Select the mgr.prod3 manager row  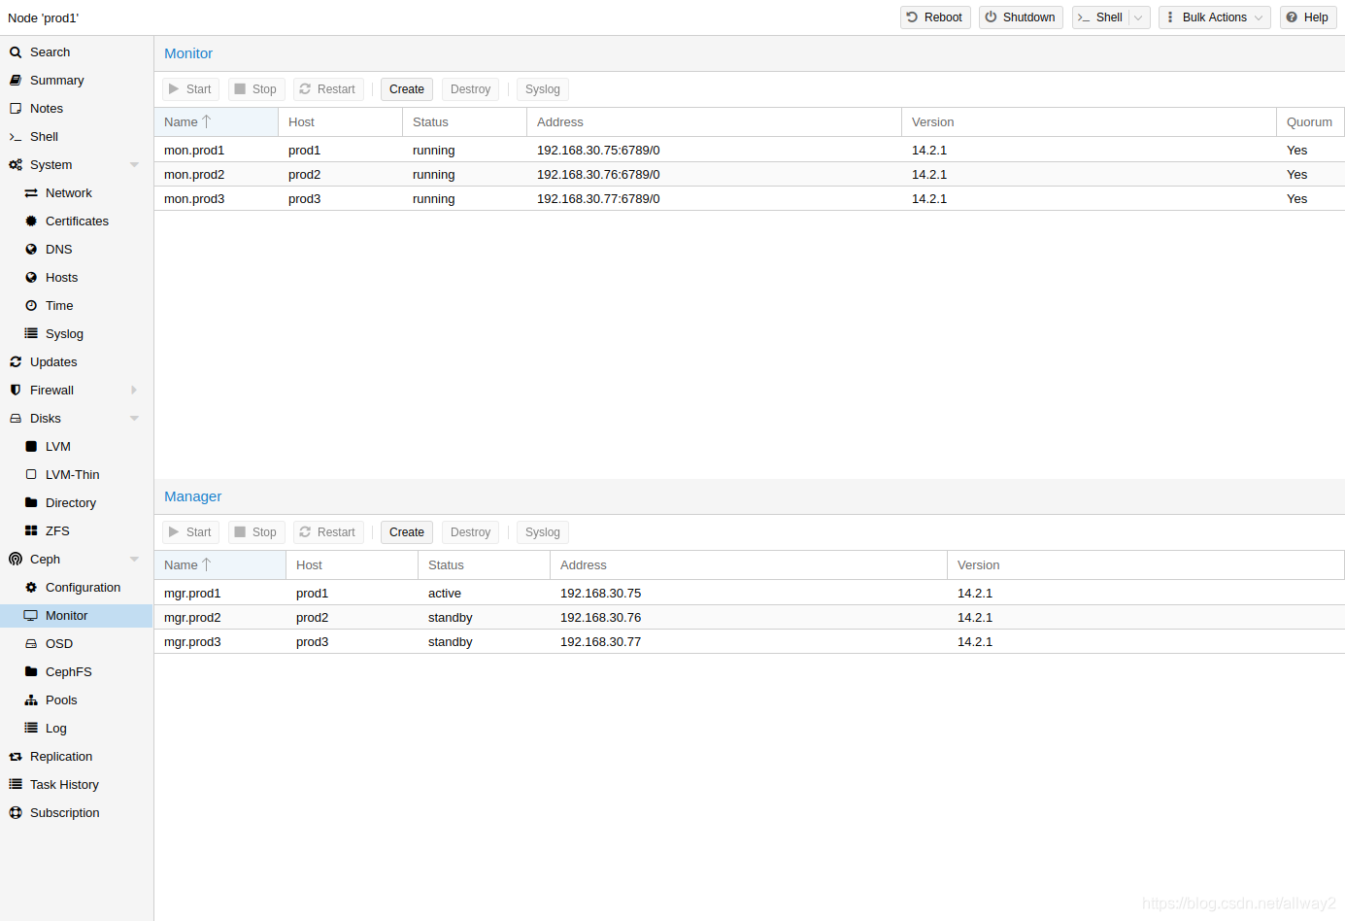coord(750,642)
